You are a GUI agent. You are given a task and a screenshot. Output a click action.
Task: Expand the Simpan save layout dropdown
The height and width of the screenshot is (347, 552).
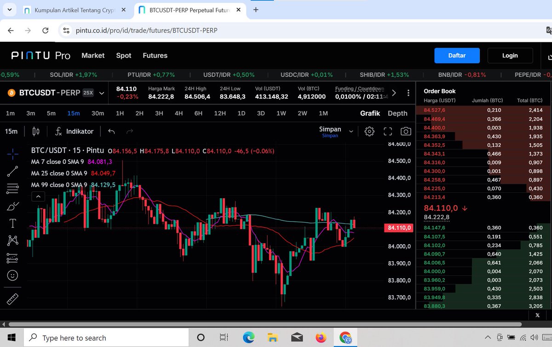[x=351, y=131]
